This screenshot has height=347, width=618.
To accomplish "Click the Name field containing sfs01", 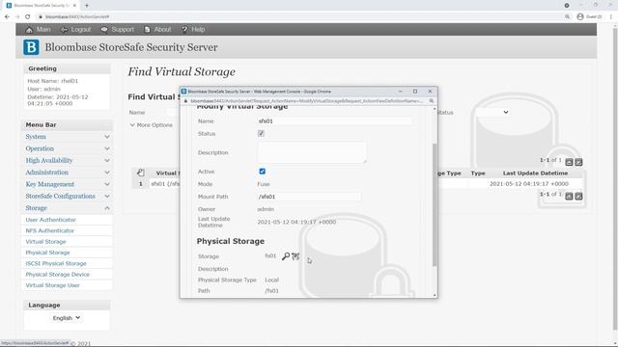I will 334,121.
